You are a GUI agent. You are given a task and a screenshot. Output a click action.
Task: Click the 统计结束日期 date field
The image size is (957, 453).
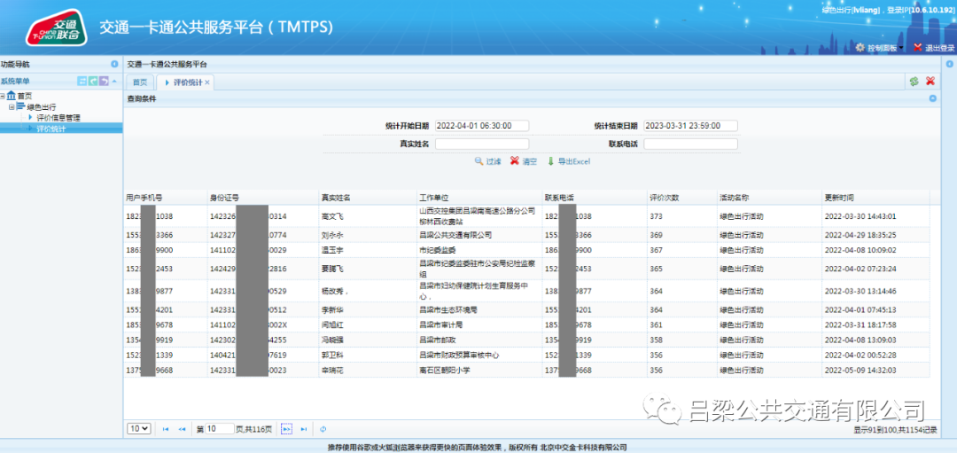tap(691, 126)
